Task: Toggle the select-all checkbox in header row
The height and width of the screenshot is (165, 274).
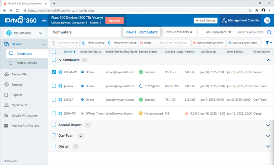Action: 54,51
